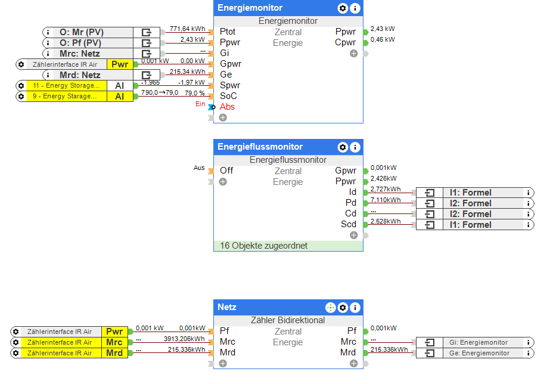Open settings gear of Energiemonitor block
Viewport: 550px width, 384px height.
click(x=343, y=8)
